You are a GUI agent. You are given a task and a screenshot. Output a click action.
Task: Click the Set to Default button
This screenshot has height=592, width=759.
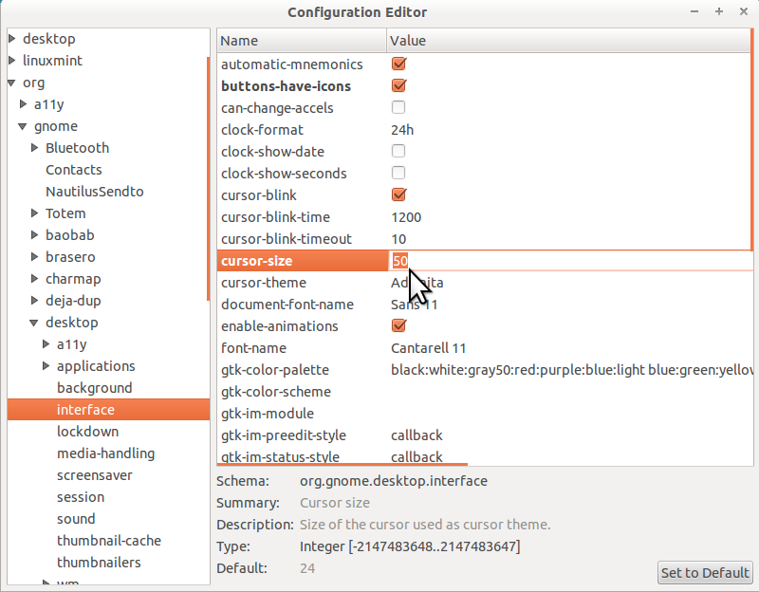pyautogui.click(x=705, y=573)
